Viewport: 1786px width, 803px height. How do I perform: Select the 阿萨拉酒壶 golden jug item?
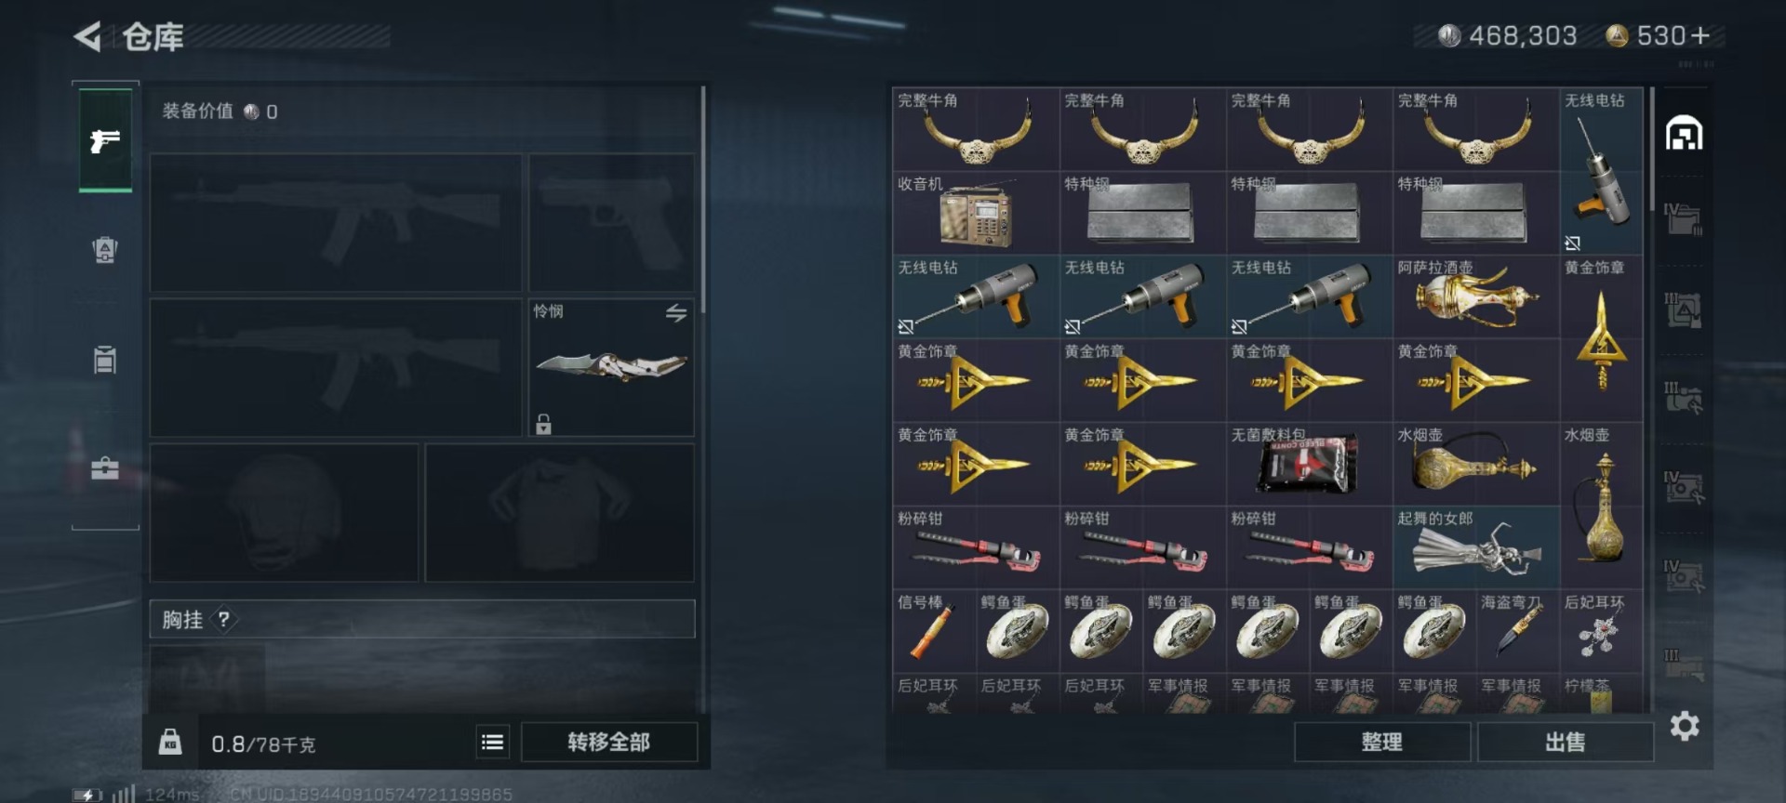[x=1476, y=296]
